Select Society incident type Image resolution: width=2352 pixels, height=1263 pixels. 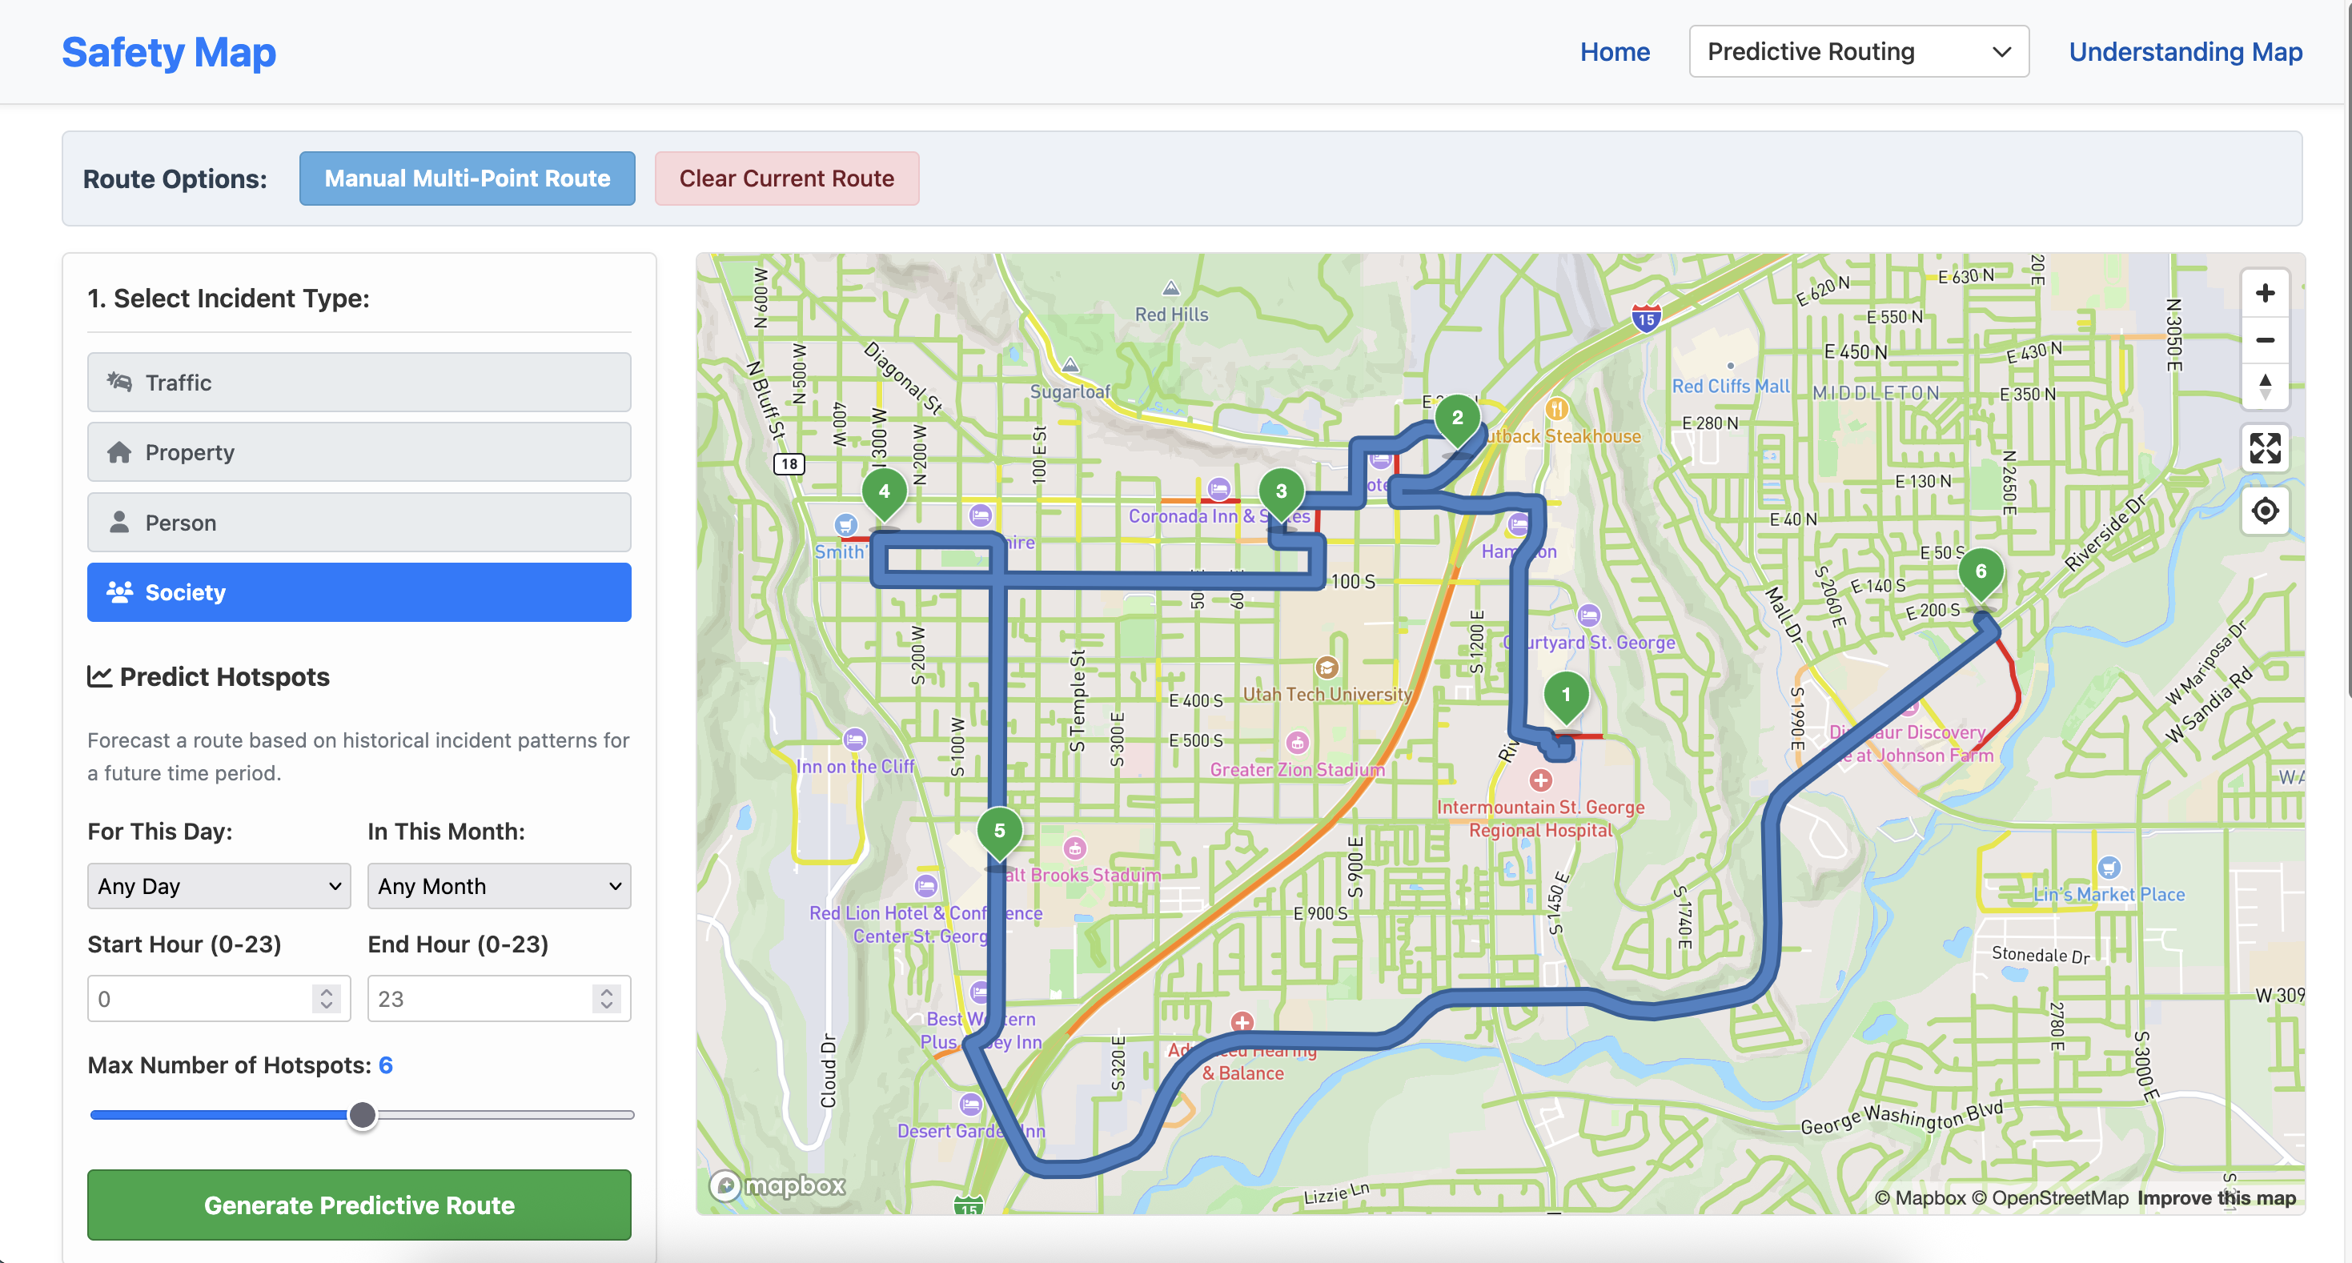pyautogui.click(x=359, y=592)
